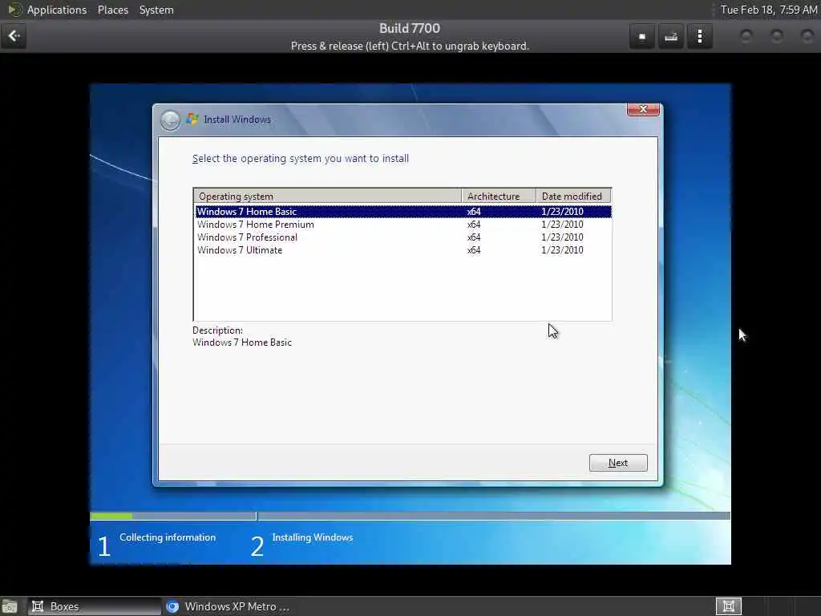
Task: Sort by Operating system column header
Action: 328,196
